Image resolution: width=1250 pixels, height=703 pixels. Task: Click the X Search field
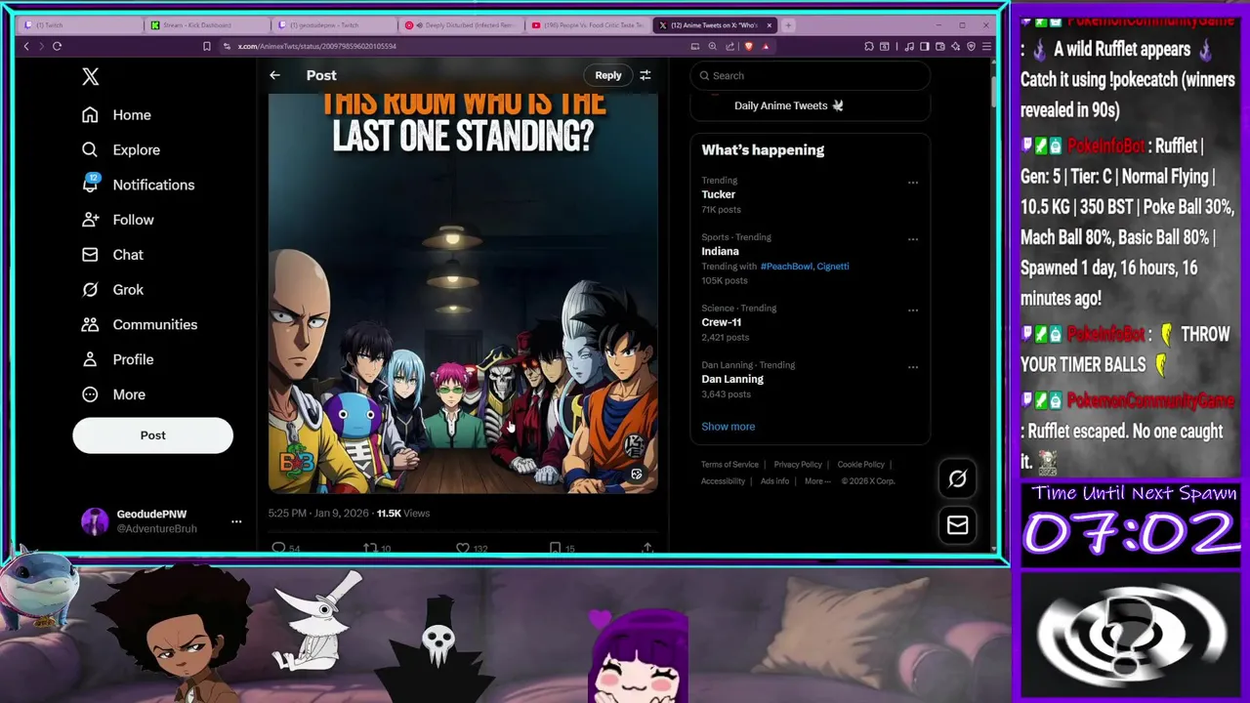click(810, 75)
